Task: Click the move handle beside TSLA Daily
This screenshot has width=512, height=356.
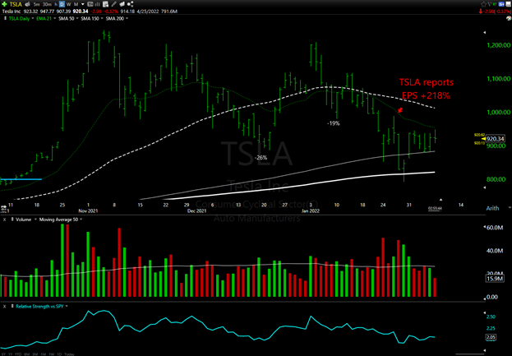Action: click(5, 18)
